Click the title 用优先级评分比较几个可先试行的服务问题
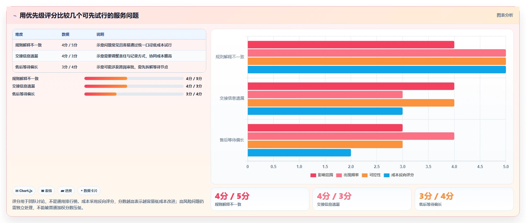 click(x=79, y=15)
